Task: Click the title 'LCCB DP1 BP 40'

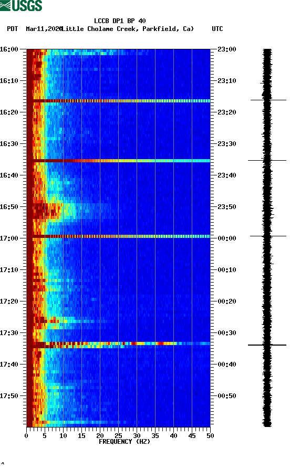Action: [120, 21]
